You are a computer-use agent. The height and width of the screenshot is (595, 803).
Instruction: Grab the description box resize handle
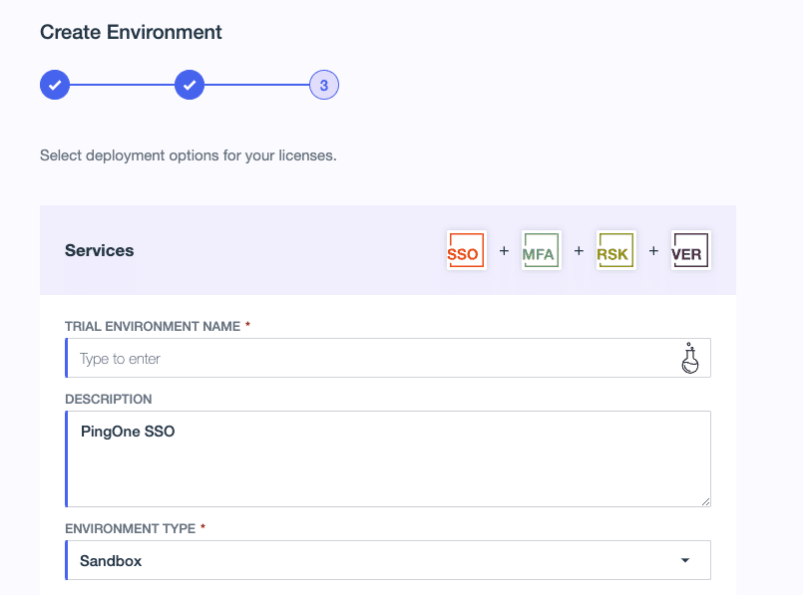[705, 502]
